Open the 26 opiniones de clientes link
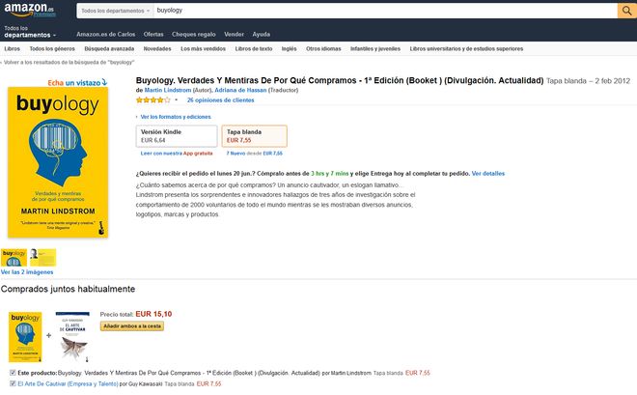Viewport: 637px width, 395px height. click(221, 100)
